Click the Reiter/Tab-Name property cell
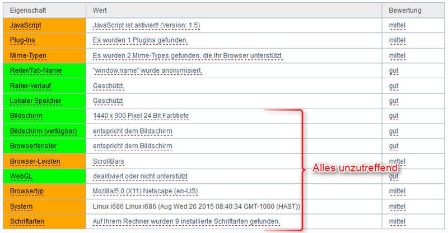This screenshot has height=233, width=448. (x=36, y=71)
